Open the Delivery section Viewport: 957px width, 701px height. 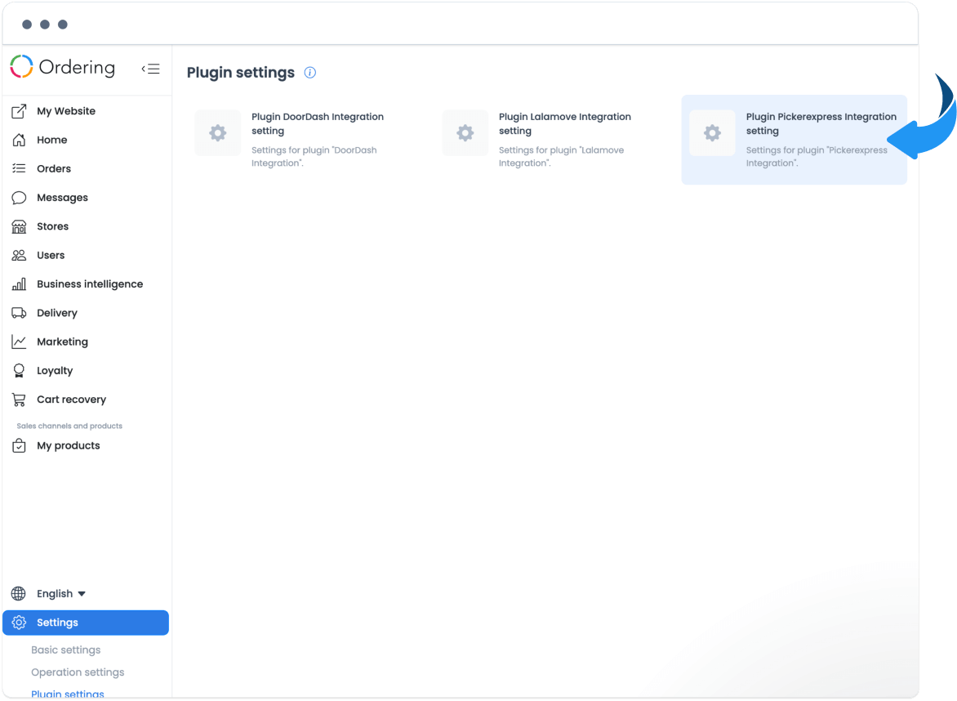(57, 313)
